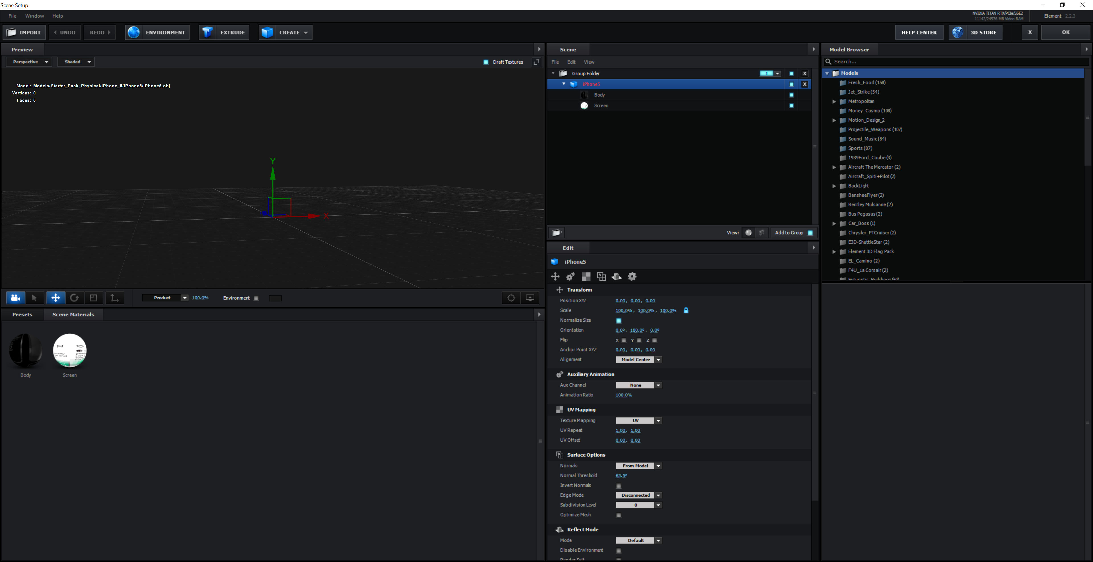Click the background color swatch beside Environment
1093x562 pixels.
[275, 298]
